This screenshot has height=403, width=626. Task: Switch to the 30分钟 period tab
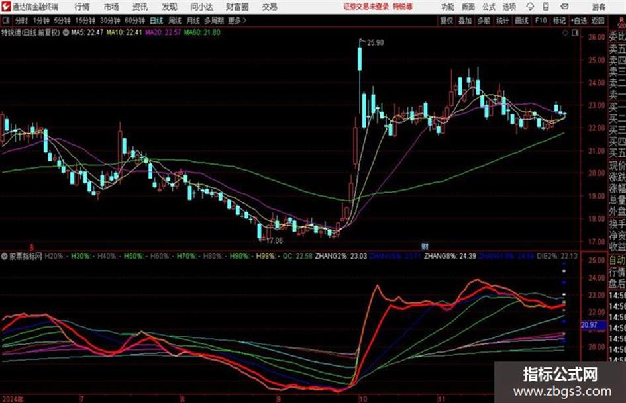[110, 21]
